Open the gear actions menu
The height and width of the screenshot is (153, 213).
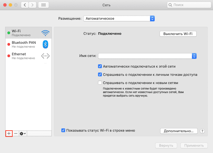(23, 133)
